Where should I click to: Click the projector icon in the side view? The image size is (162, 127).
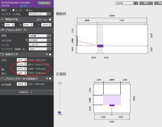(x=100, y=46)
